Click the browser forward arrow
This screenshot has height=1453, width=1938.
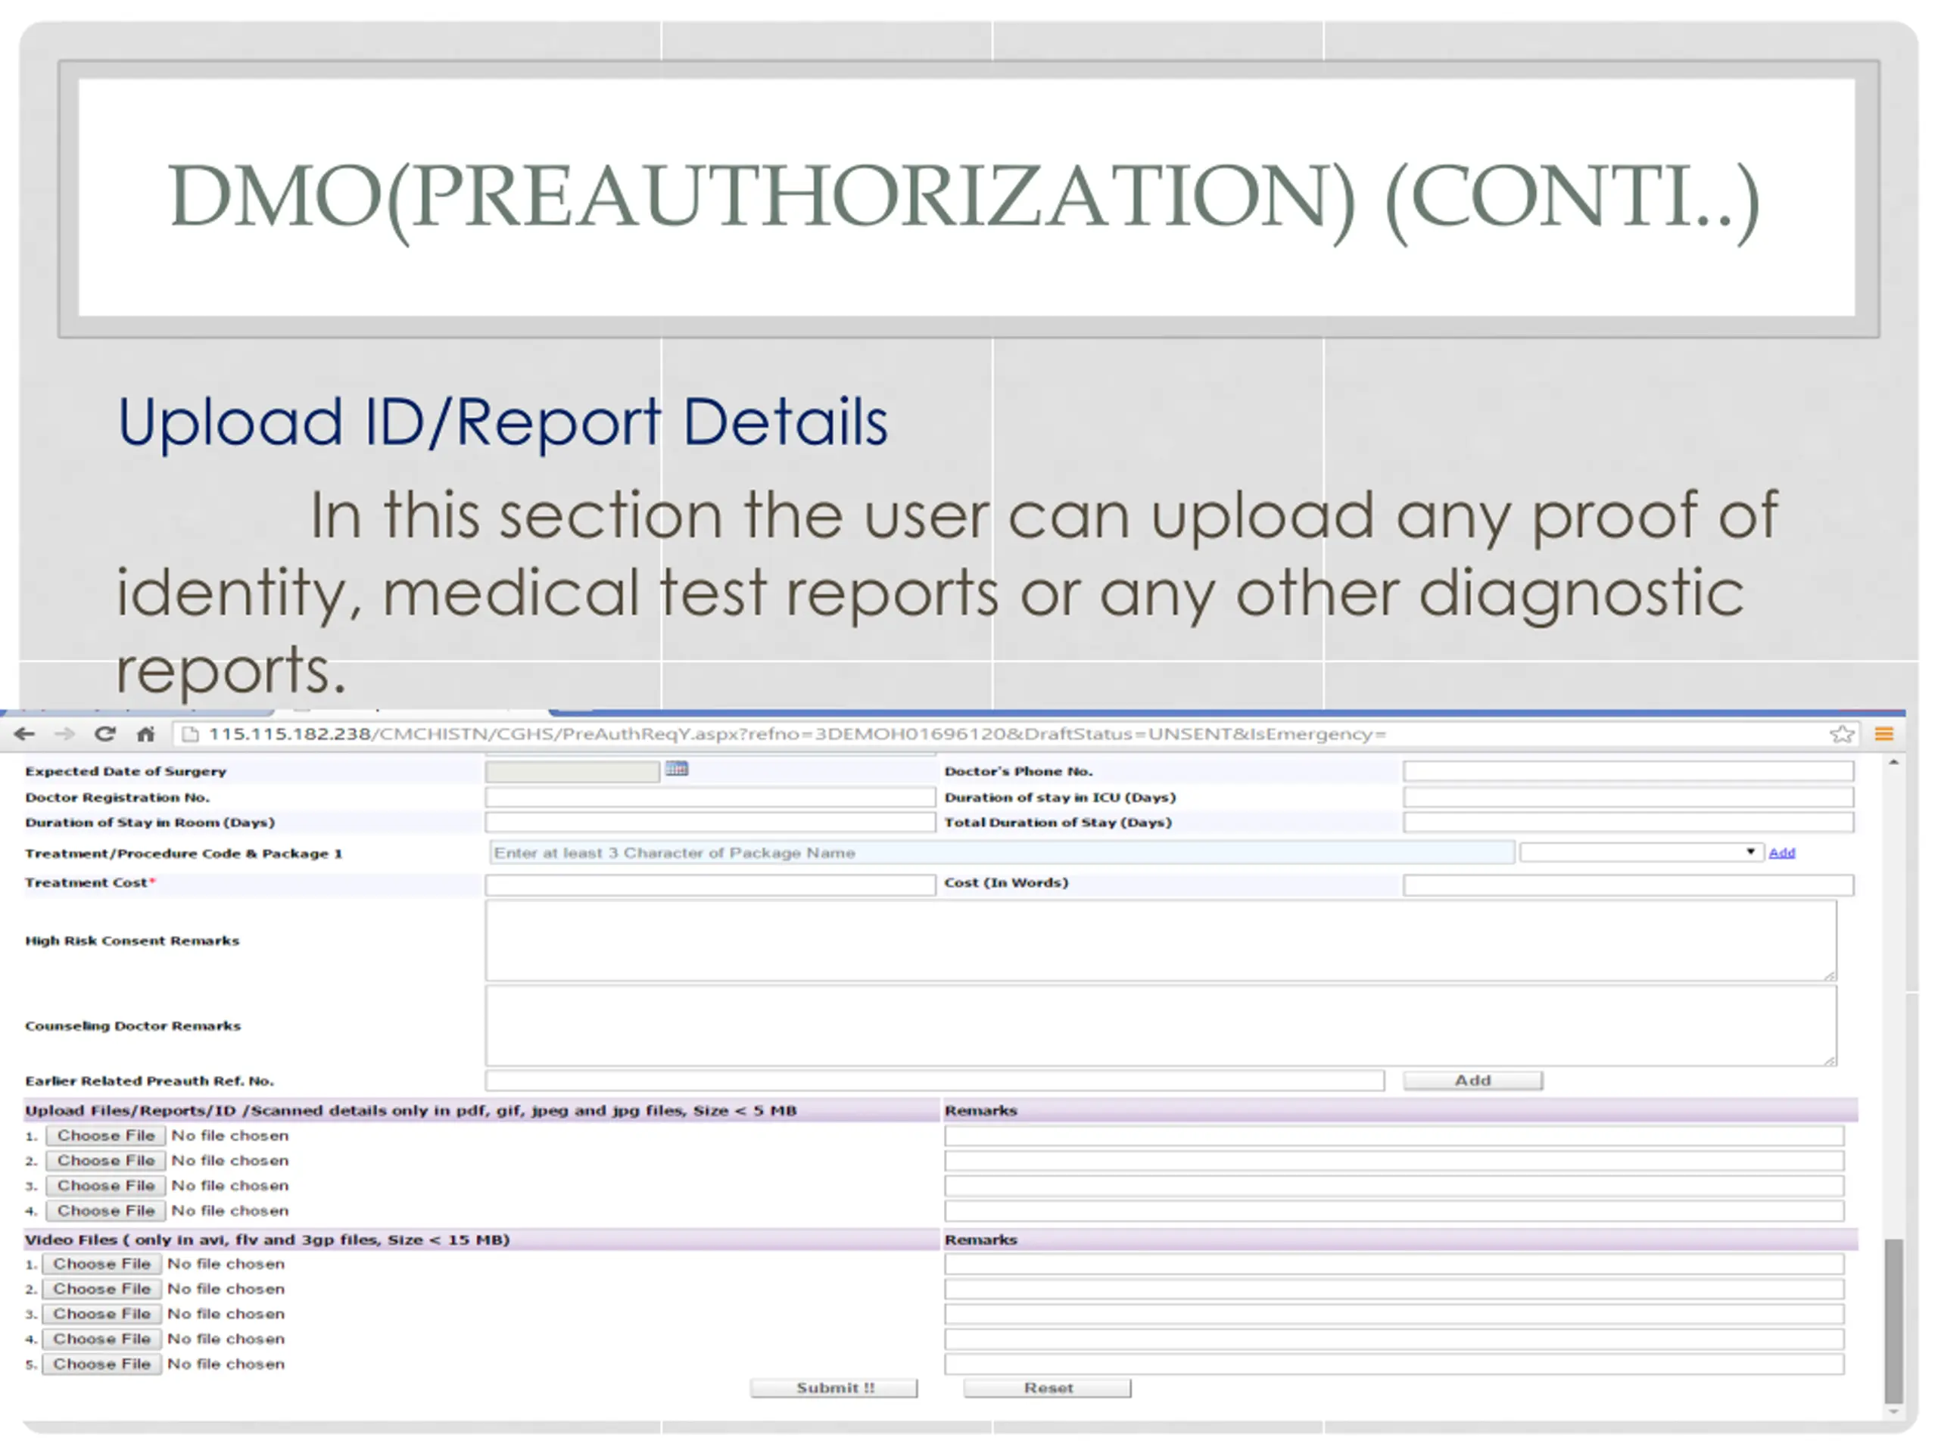(65, 734)
